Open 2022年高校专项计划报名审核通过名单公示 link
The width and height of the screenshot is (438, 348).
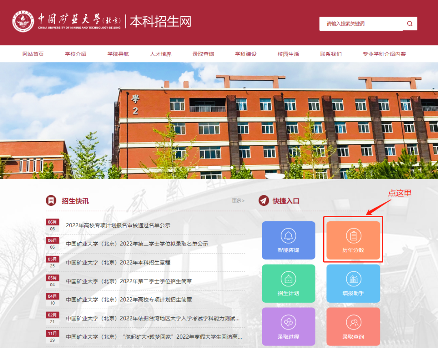pos(118,225)
